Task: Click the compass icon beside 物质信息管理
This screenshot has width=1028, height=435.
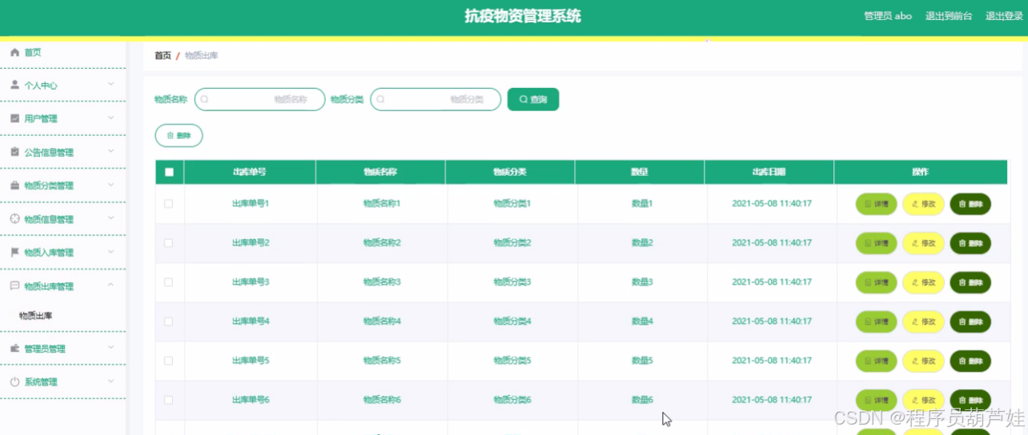Action: 14,219
